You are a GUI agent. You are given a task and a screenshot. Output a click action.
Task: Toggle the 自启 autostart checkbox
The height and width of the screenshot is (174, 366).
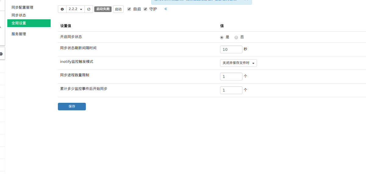[129, 9]
